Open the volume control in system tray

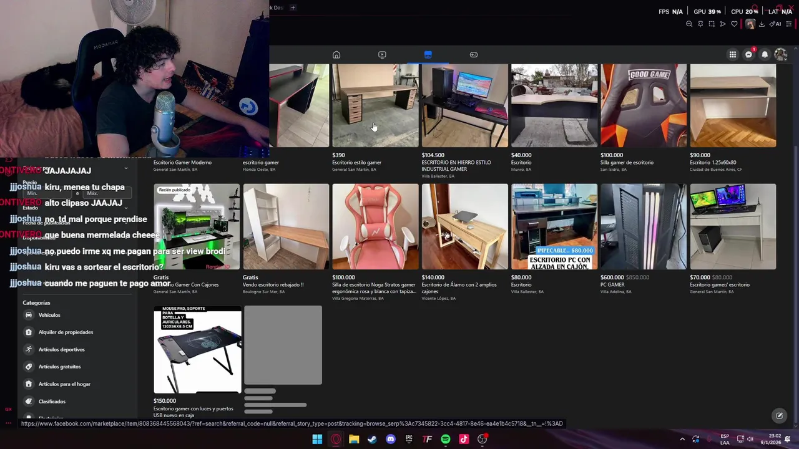click(x=750, y=439)
